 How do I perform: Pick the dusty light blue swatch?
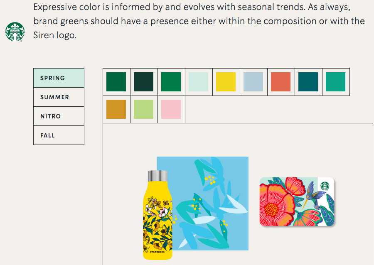pos(253,82)
